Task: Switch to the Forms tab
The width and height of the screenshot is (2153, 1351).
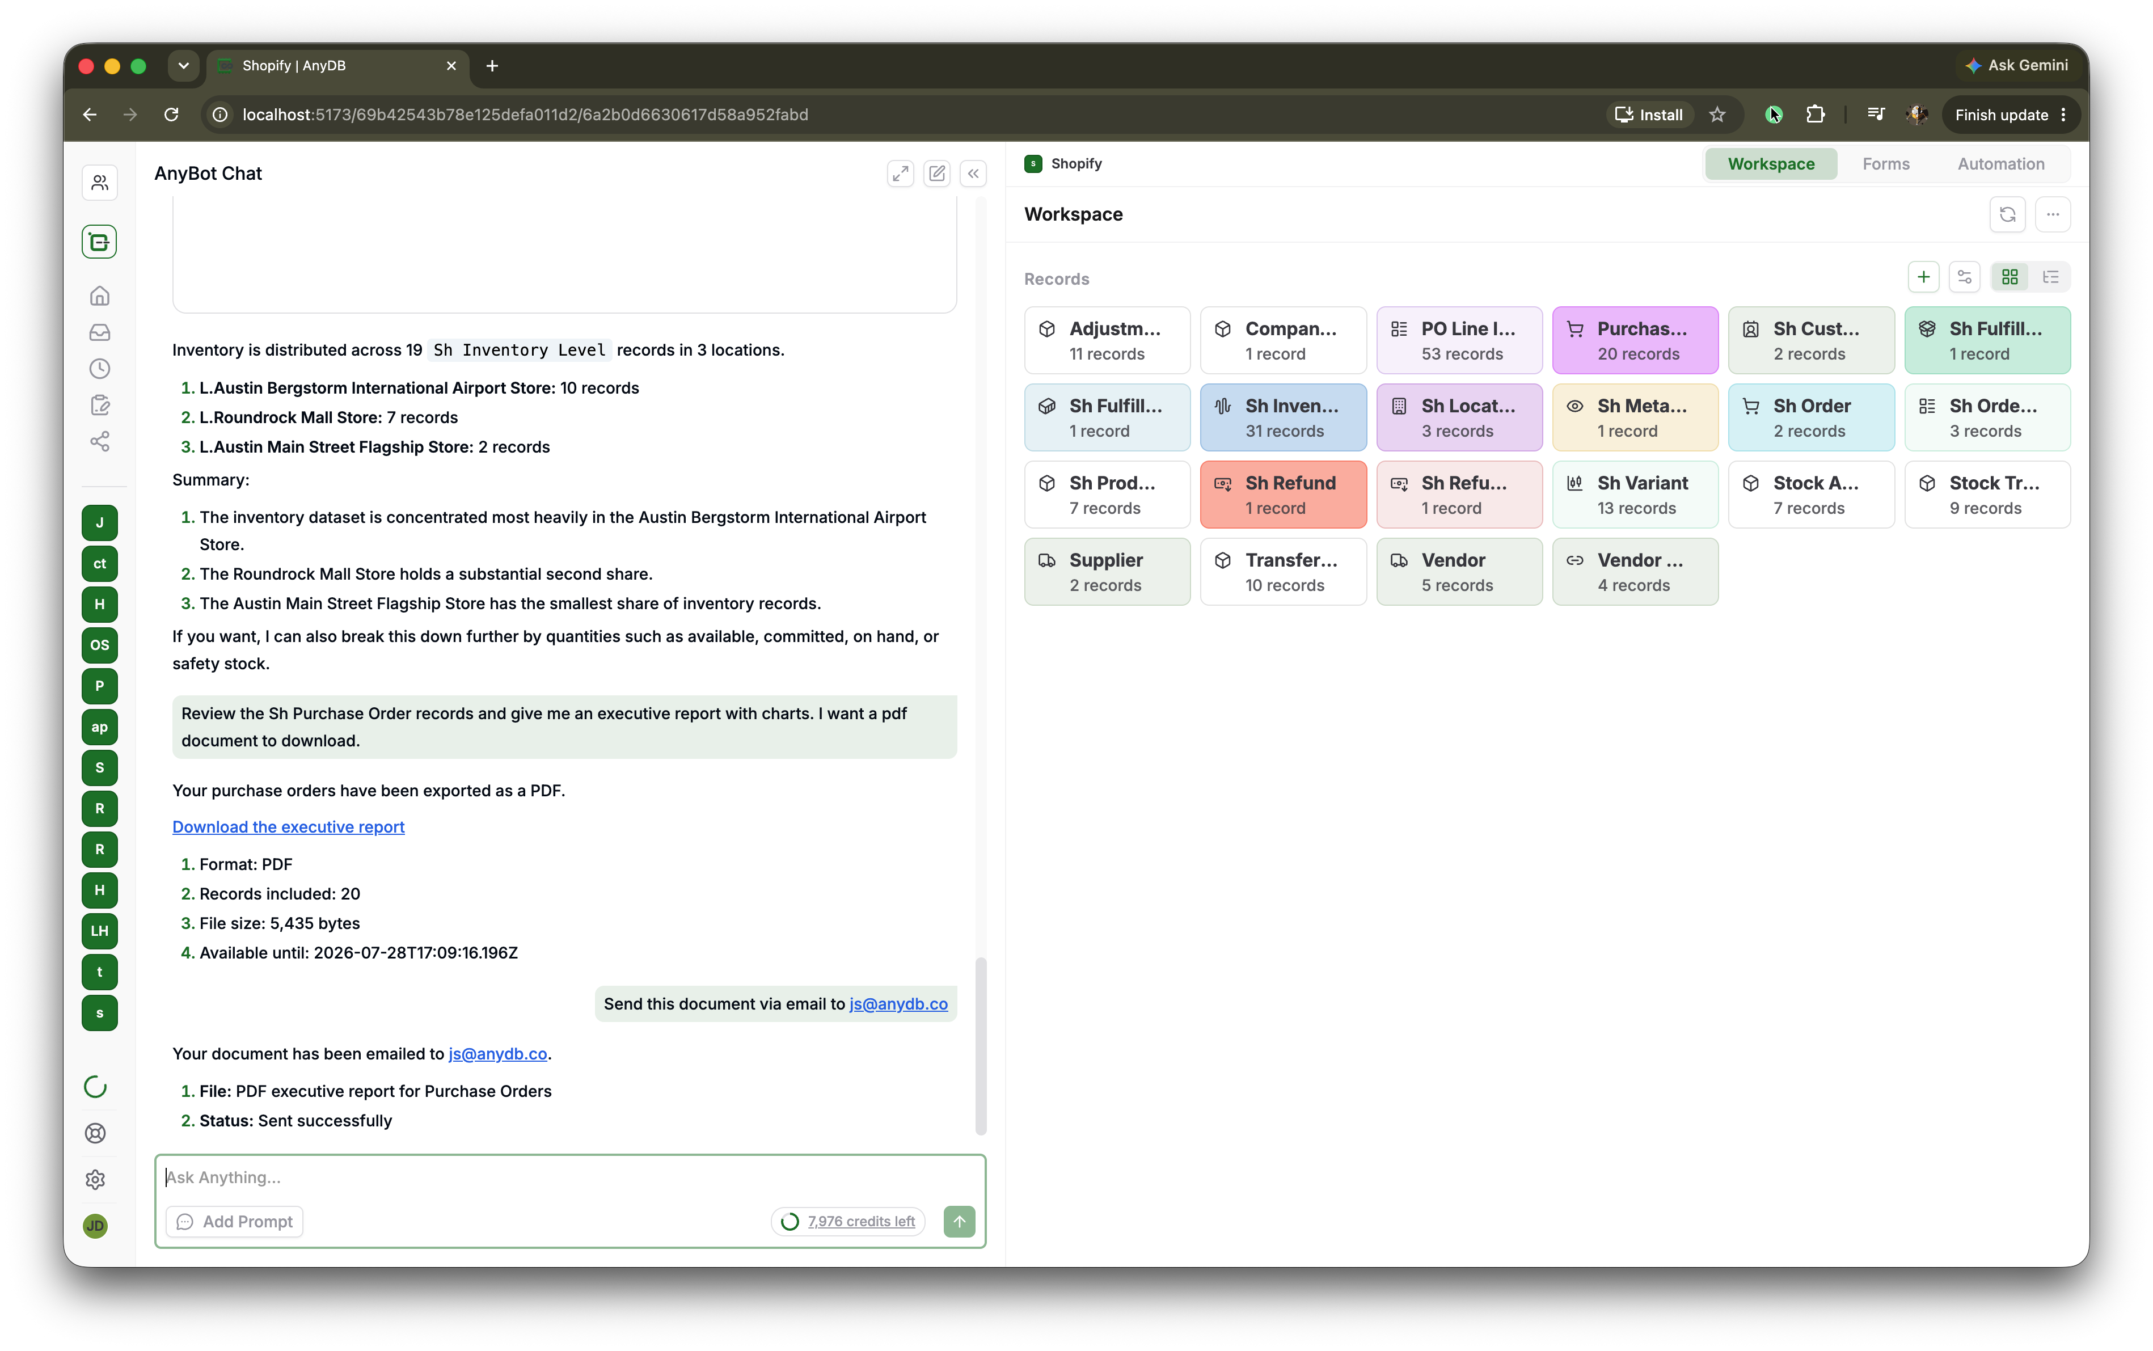Action: pyautogui.click(x=1886, y=163)
